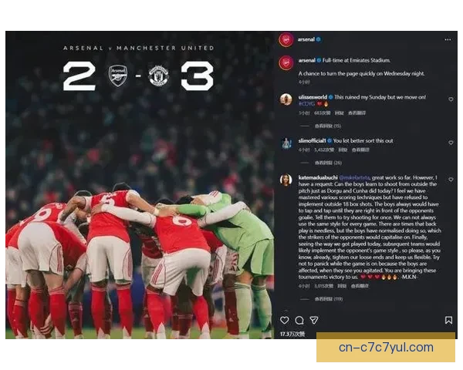
Task: Open the cn-c7c7yul.com banner
Action: click(x=386, y=348)
